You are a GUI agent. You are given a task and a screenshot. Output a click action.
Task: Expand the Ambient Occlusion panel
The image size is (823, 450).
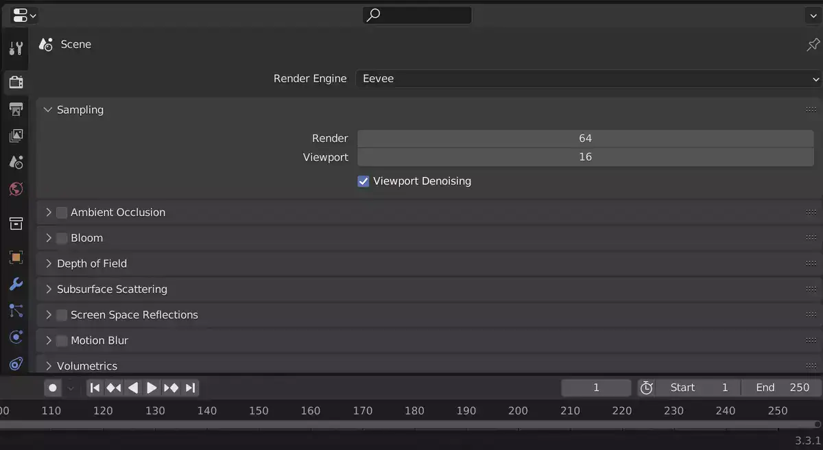point(49,213)
